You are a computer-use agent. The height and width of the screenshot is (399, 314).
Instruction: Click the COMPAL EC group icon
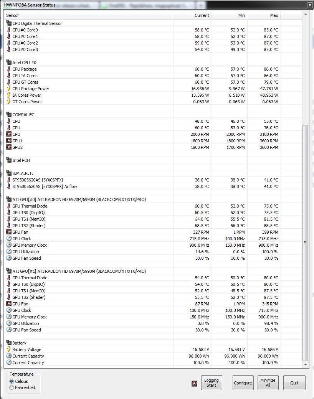click(x=9, y=114)
